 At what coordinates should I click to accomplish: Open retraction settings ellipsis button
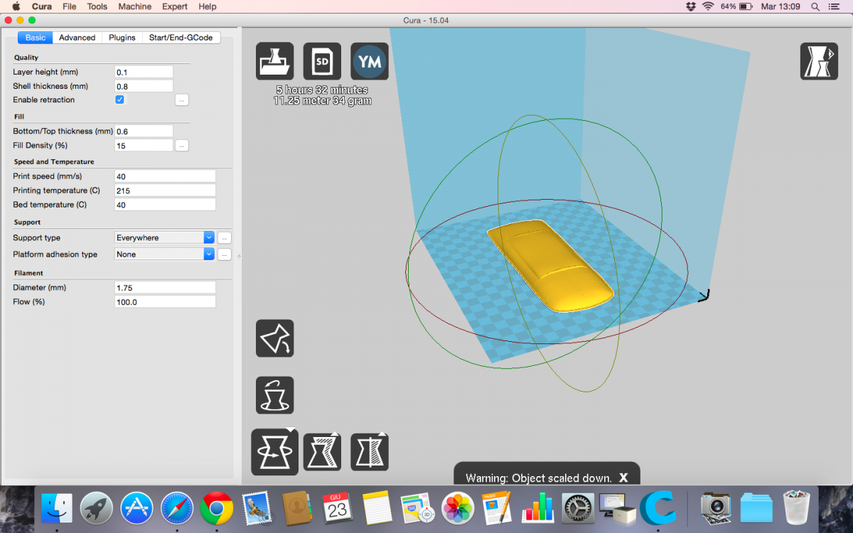[x=182, y=100]
